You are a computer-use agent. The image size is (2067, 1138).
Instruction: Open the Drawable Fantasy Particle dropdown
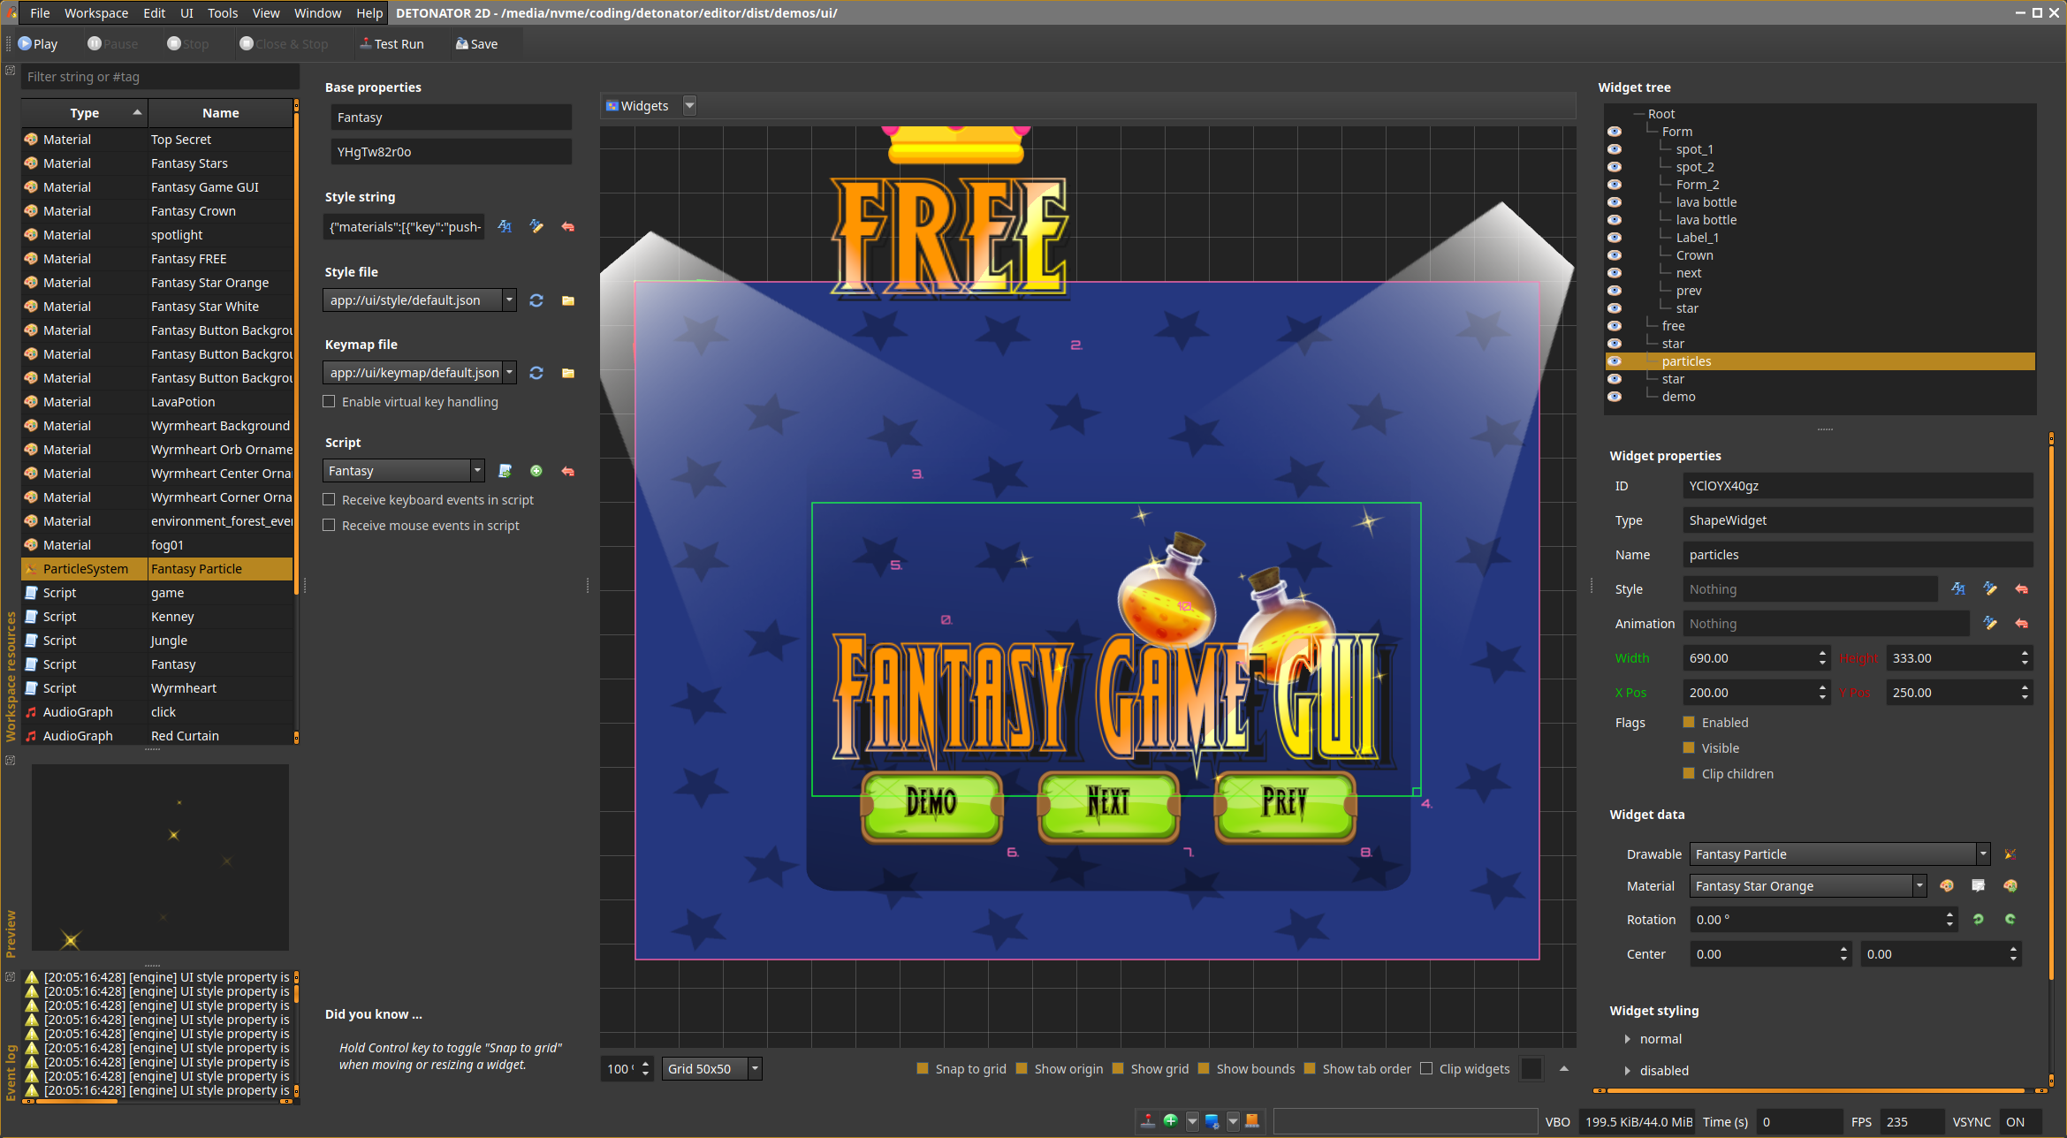(1983, 854)
